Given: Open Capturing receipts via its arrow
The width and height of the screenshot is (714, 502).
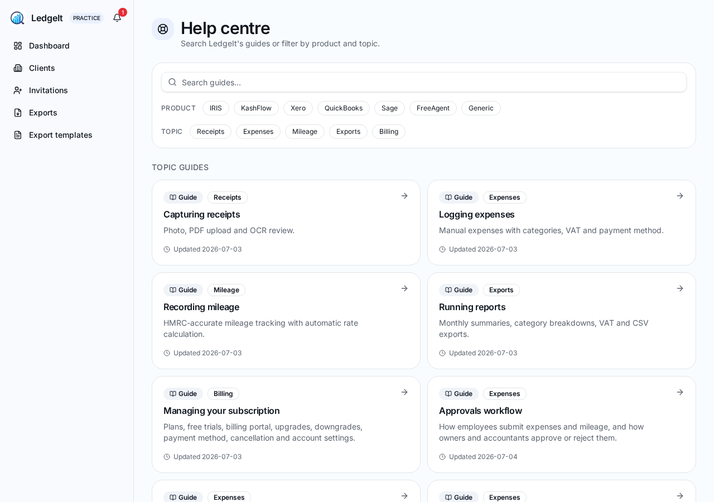Looking at the screenshot, I should point(404,196).
